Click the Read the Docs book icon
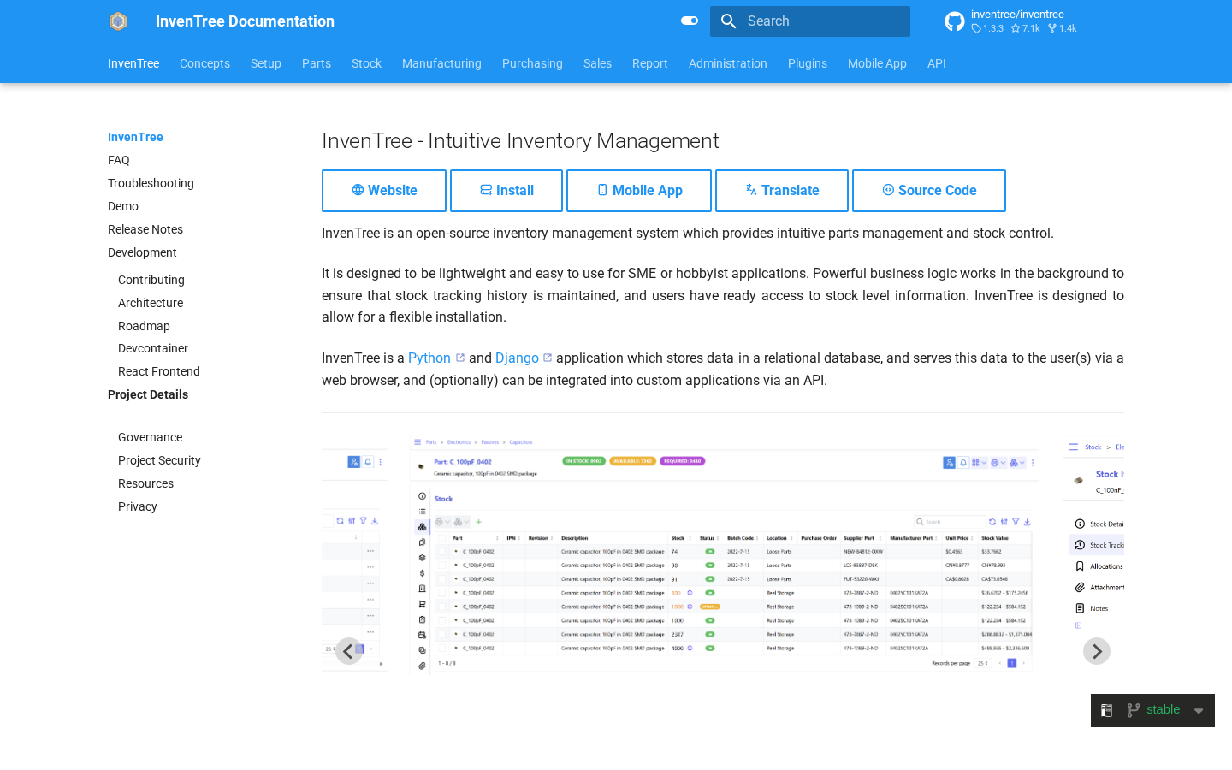1232x770 pixels. (x=1107, y=710)
